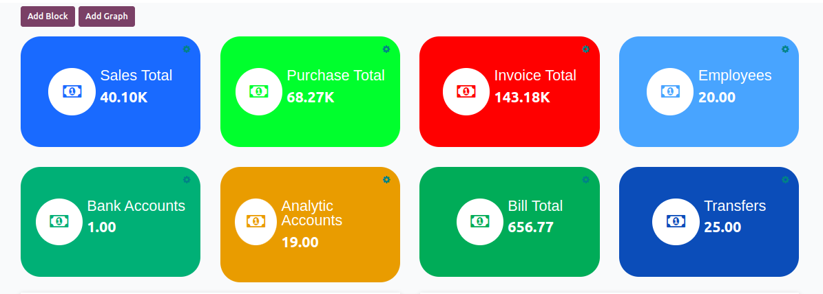Open settings gear on Sales Total tile
823x294 pixels.
click(x=187, y=49)
